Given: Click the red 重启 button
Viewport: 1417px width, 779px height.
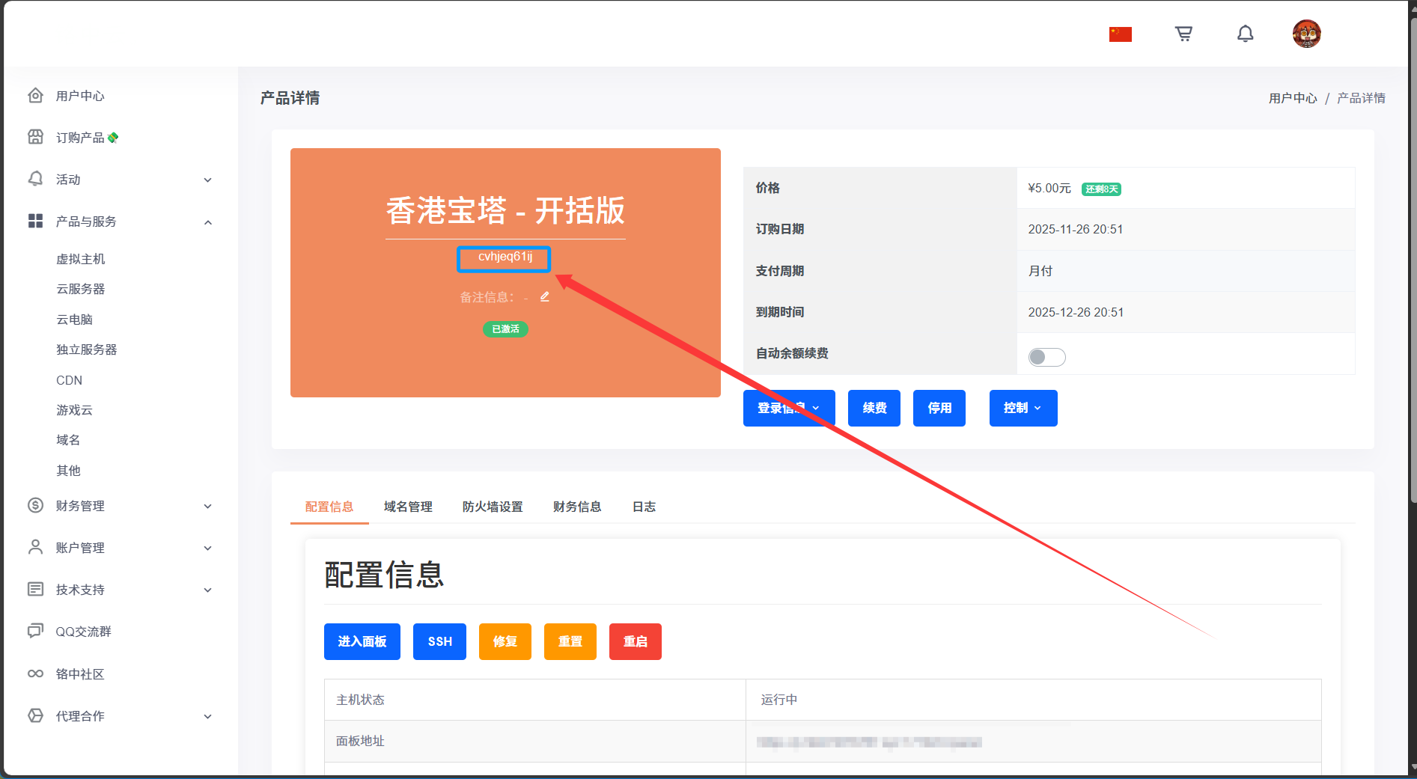Looking at the screenshot, I should [635, 641].
